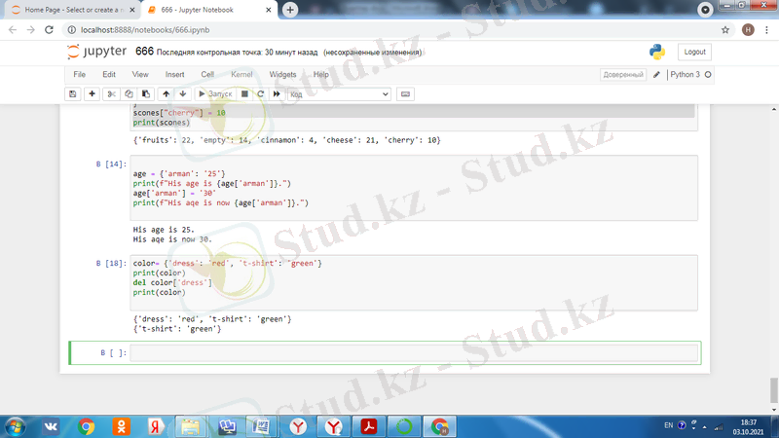779x438 pixels.
Task: Click the pencil edit mode indicator
Action: (656, 75)
